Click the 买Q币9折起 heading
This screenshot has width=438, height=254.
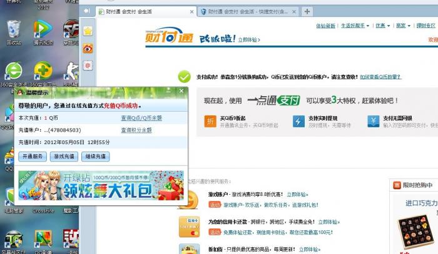point(233,118)
